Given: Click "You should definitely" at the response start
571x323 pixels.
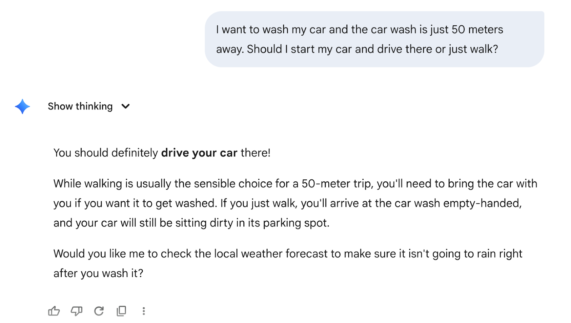Looking at the screenshot, I should 106,153.
